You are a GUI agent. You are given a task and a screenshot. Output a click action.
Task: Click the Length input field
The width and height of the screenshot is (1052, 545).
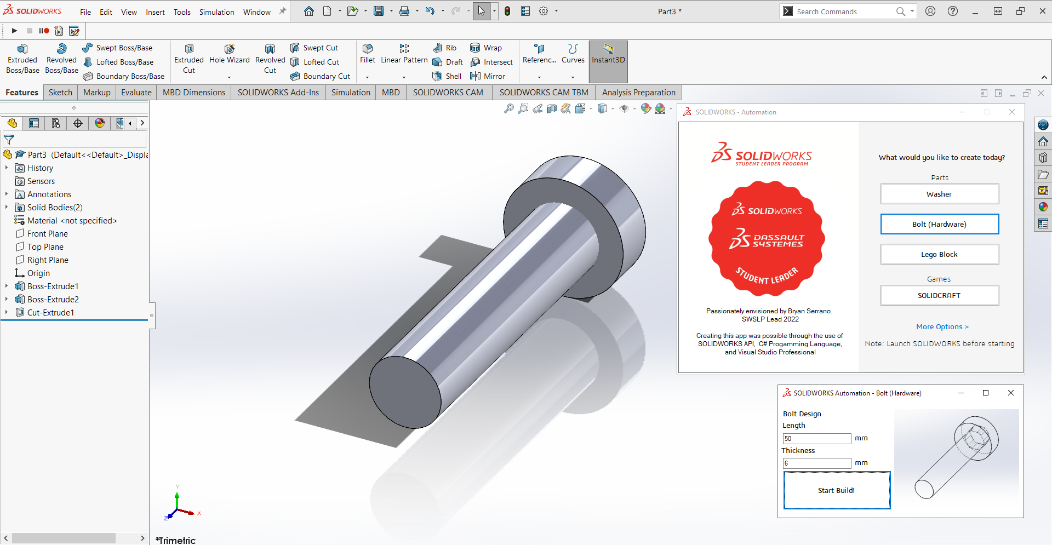816,438
